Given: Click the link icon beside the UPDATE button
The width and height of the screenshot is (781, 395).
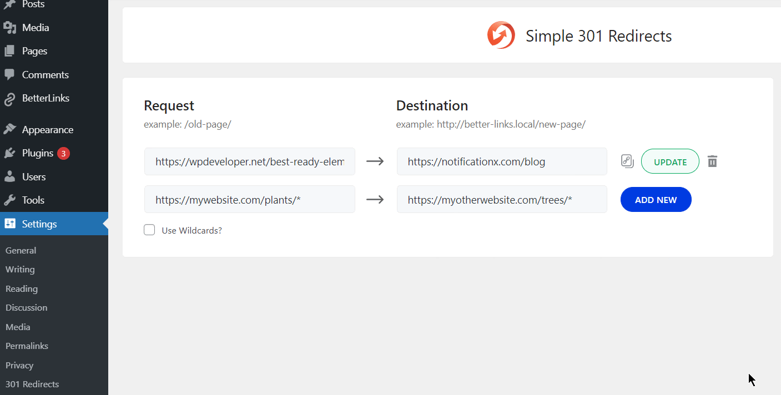Looking at the screenshot, I should coord(627,161).
